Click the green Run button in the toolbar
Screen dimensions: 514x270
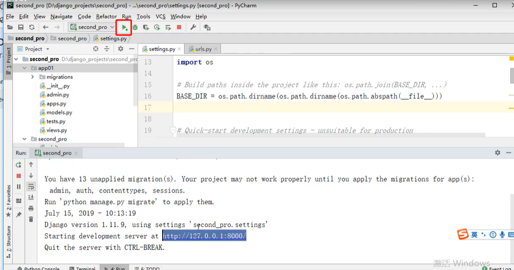coord(124,28)
